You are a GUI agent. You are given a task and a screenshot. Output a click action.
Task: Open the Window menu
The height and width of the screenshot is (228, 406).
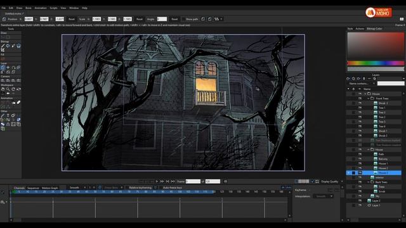[x=74, y=8]
